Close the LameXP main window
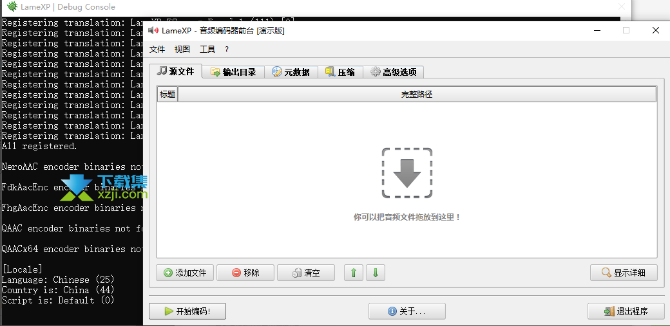The height and width of the screenshot is (326, 670). (655, 30)
